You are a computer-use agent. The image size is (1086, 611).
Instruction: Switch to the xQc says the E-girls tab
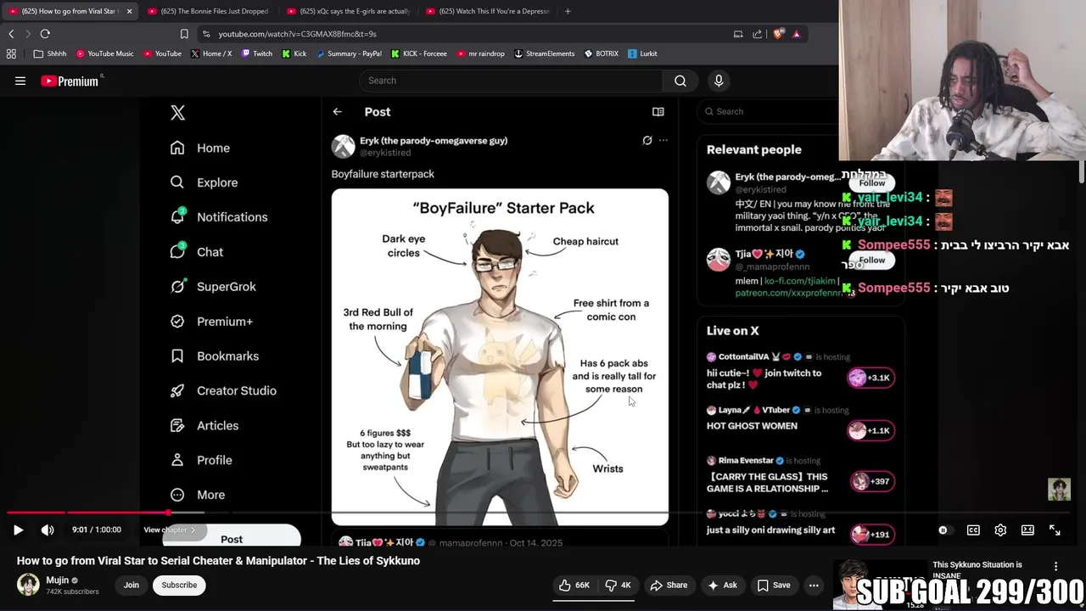348,11
